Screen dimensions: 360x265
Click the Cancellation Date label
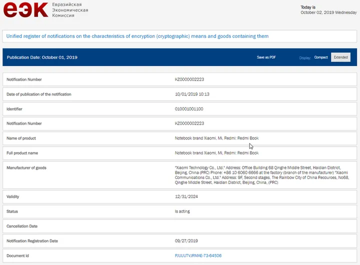[22, 226]
